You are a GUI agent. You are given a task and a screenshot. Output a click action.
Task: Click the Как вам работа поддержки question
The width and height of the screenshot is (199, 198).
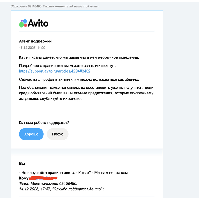pyautogui.click(x=44, y=123)
